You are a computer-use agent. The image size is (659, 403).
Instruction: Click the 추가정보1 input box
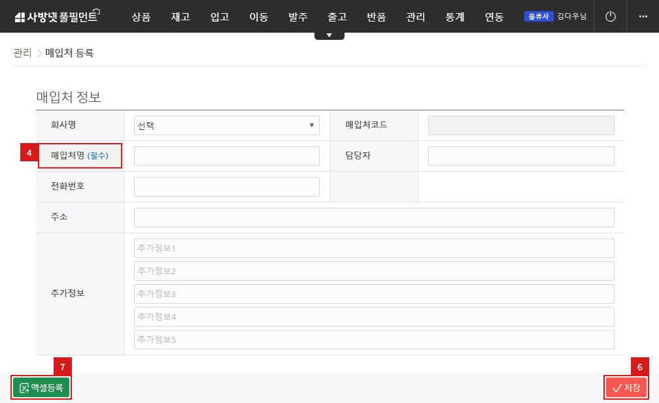click(373, 248)
